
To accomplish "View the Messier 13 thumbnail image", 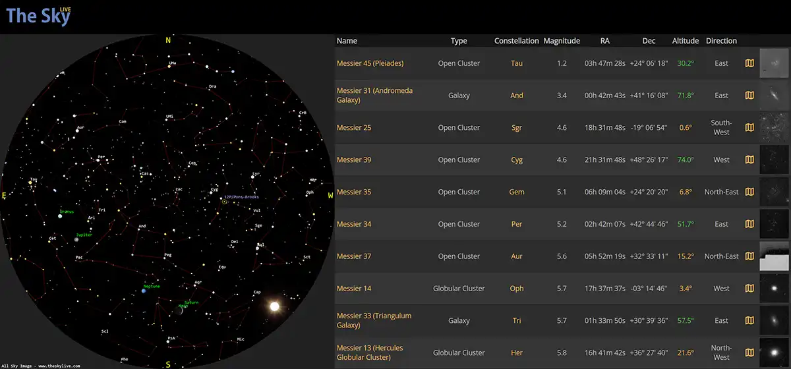I will tap(775, 353).
